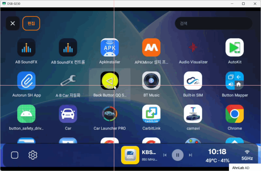The width and height of the screenshot is (261, 171).
Task: Minimize the DSB-0230 window
Action: tap(232, 4)
